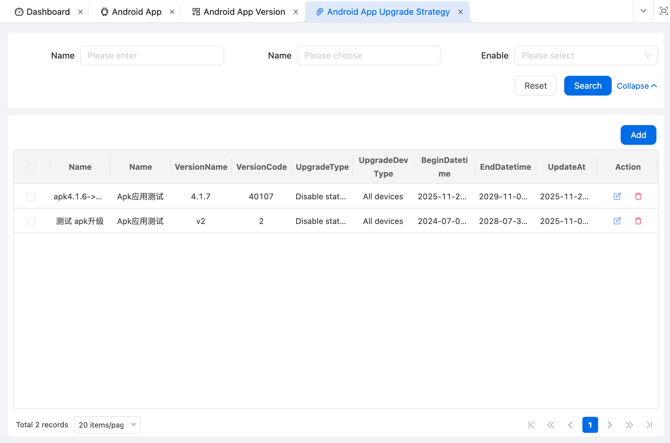Jump to the first page of results
Screen dimensions: 670x443
pos(531,425)
